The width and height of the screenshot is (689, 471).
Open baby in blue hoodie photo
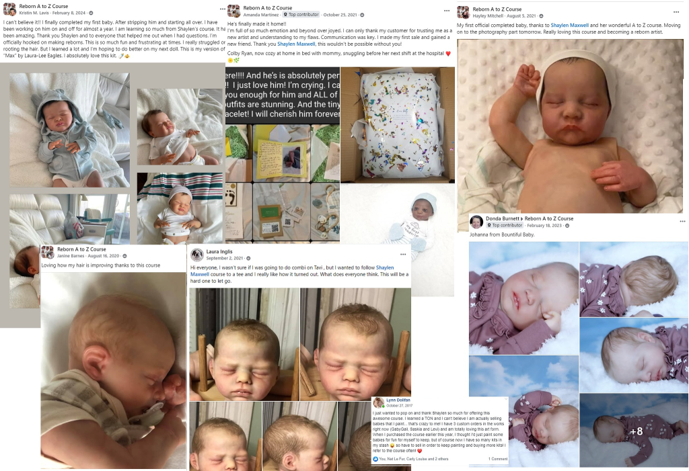click(x=69, y=130)
